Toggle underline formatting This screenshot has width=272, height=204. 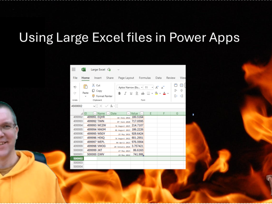[131, 93]
